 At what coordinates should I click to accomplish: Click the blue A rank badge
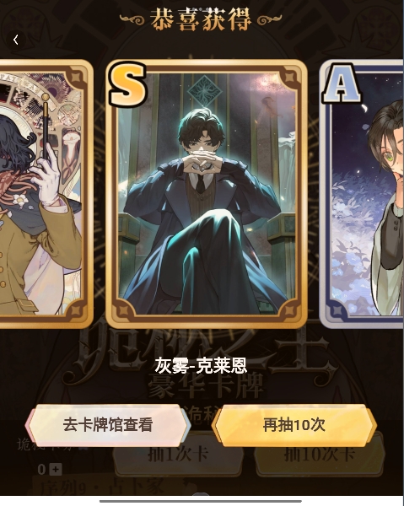pos(342,83)
